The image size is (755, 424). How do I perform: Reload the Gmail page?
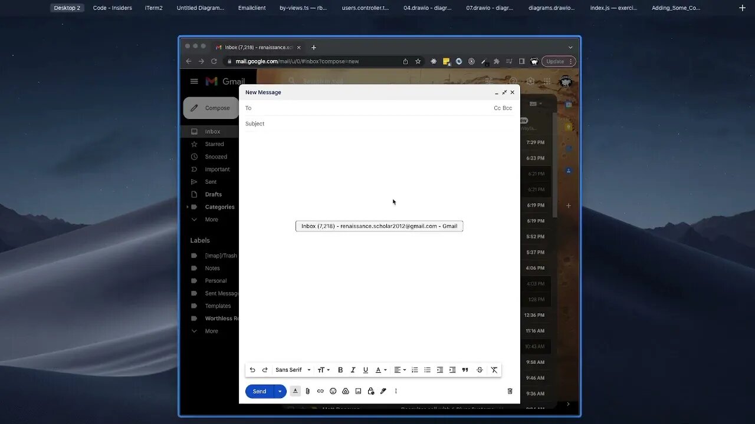pyautogui.click(x=214, y=61)
